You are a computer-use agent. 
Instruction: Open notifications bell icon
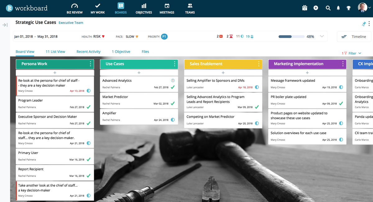(338, 8)
